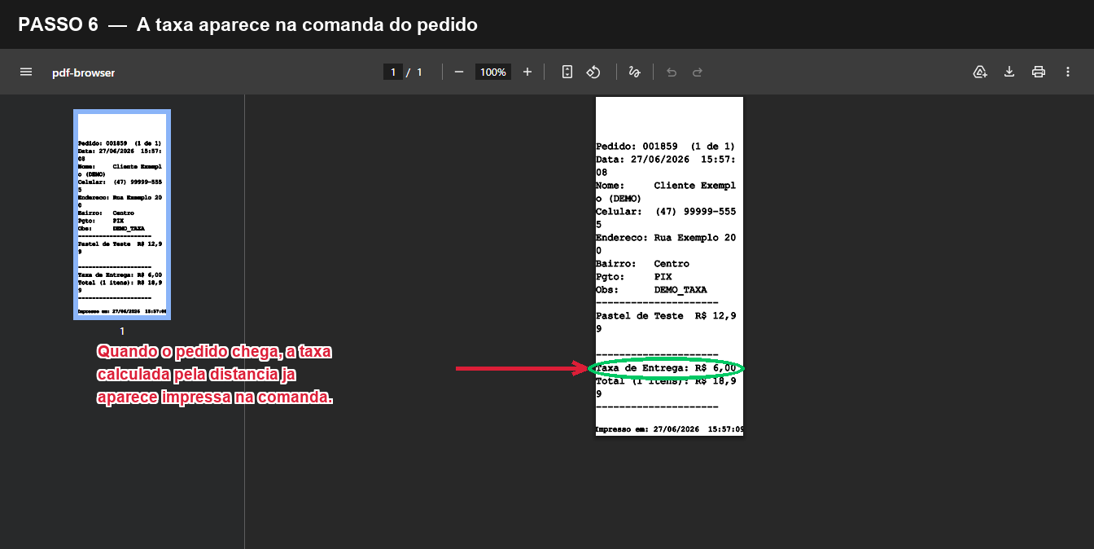
Task: Print the order receipt
Action: (1039, 72)
